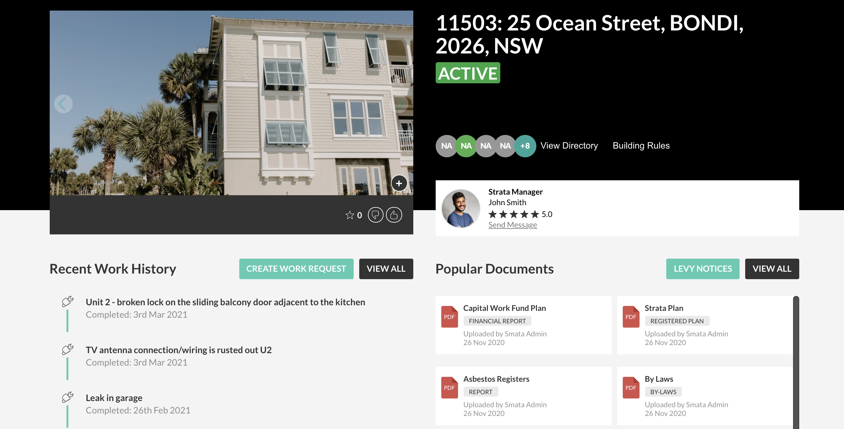This screenshot has width=844, height=429.
Task: Click Send Message link under John Smith
Action: pyautogui.click(x=512, y=225)
